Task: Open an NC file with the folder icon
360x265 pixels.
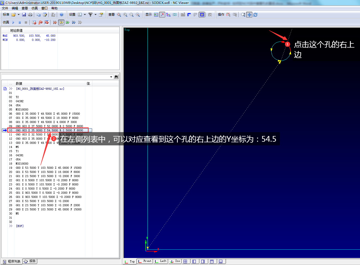Action: pos(14,15)
